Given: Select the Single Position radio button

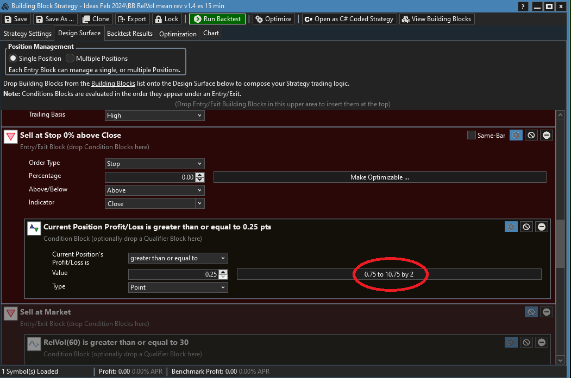Looking at the screenshot, I should click(x=14, y=59).
